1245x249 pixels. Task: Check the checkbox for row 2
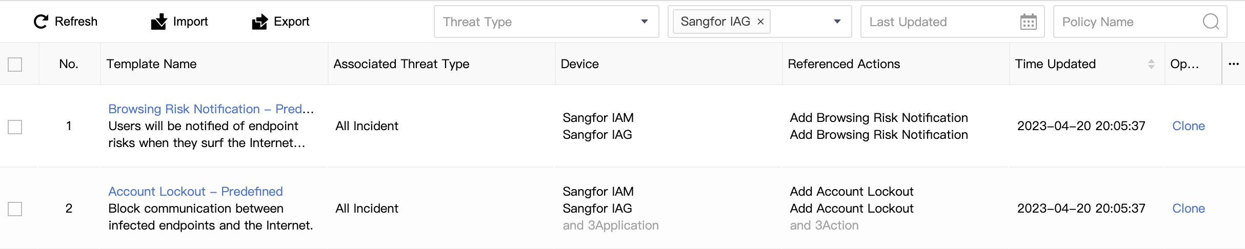point(15,209)
